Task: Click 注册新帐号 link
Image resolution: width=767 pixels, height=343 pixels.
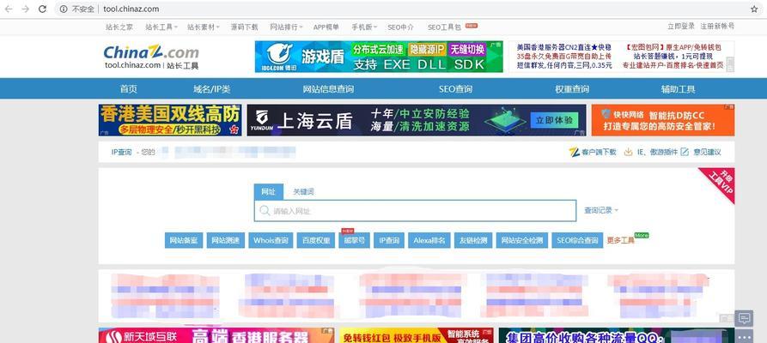Action: point(717,27)
